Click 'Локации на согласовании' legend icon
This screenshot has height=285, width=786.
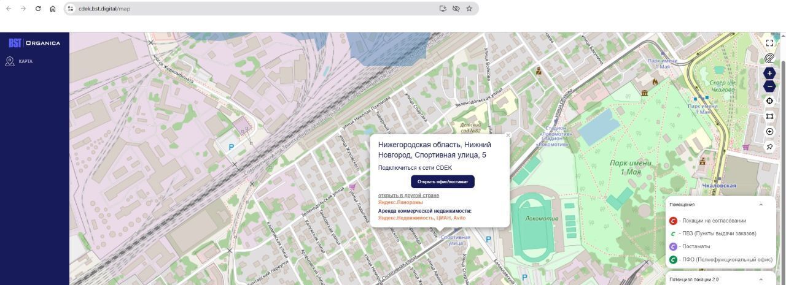[x=673, y=221]
